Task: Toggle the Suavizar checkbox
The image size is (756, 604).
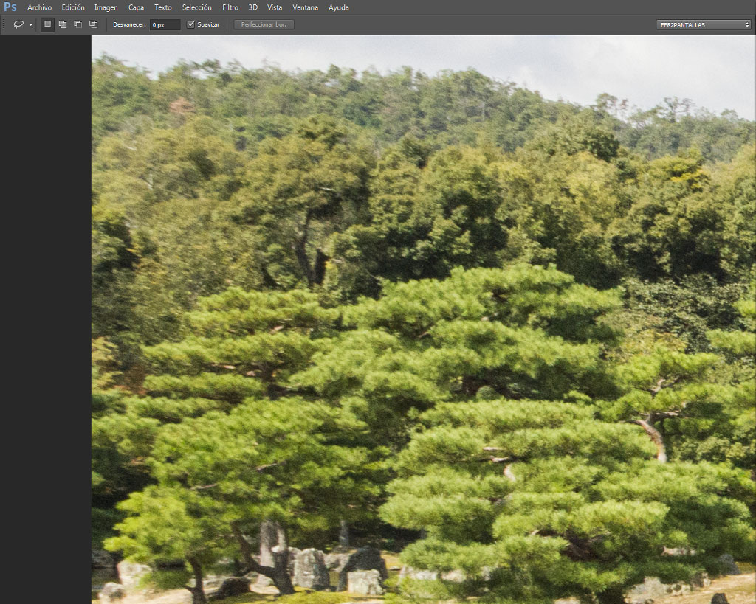Action: (x=191, y=24)
